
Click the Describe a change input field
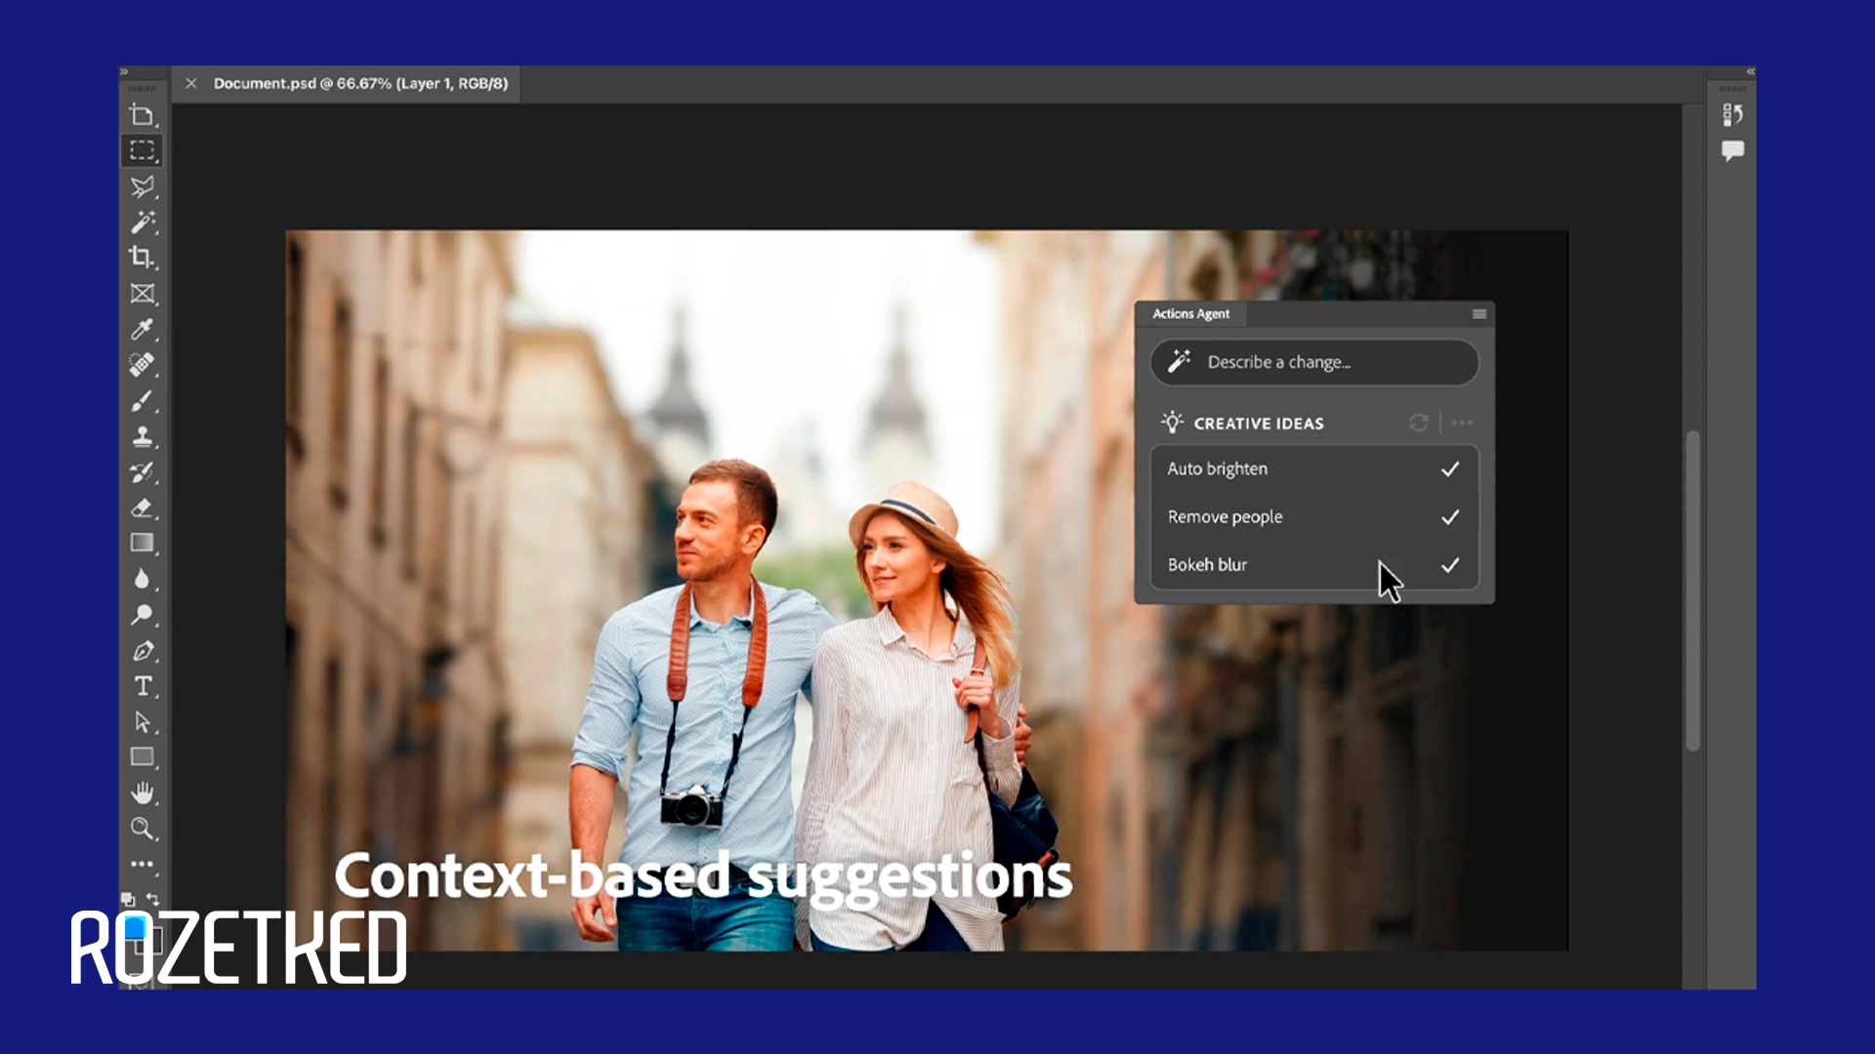coord(1314,362)
